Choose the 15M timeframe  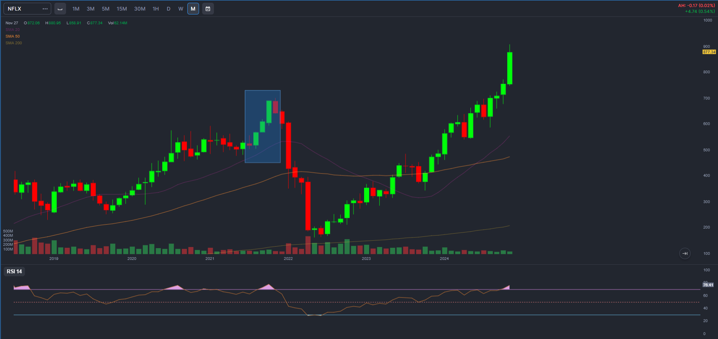122,9
